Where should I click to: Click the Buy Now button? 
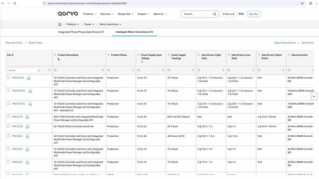coord(254,14)
